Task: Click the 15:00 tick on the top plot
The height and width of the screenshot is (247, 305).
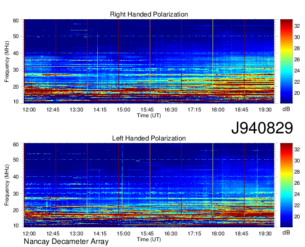Action: (x=123, y=110)
